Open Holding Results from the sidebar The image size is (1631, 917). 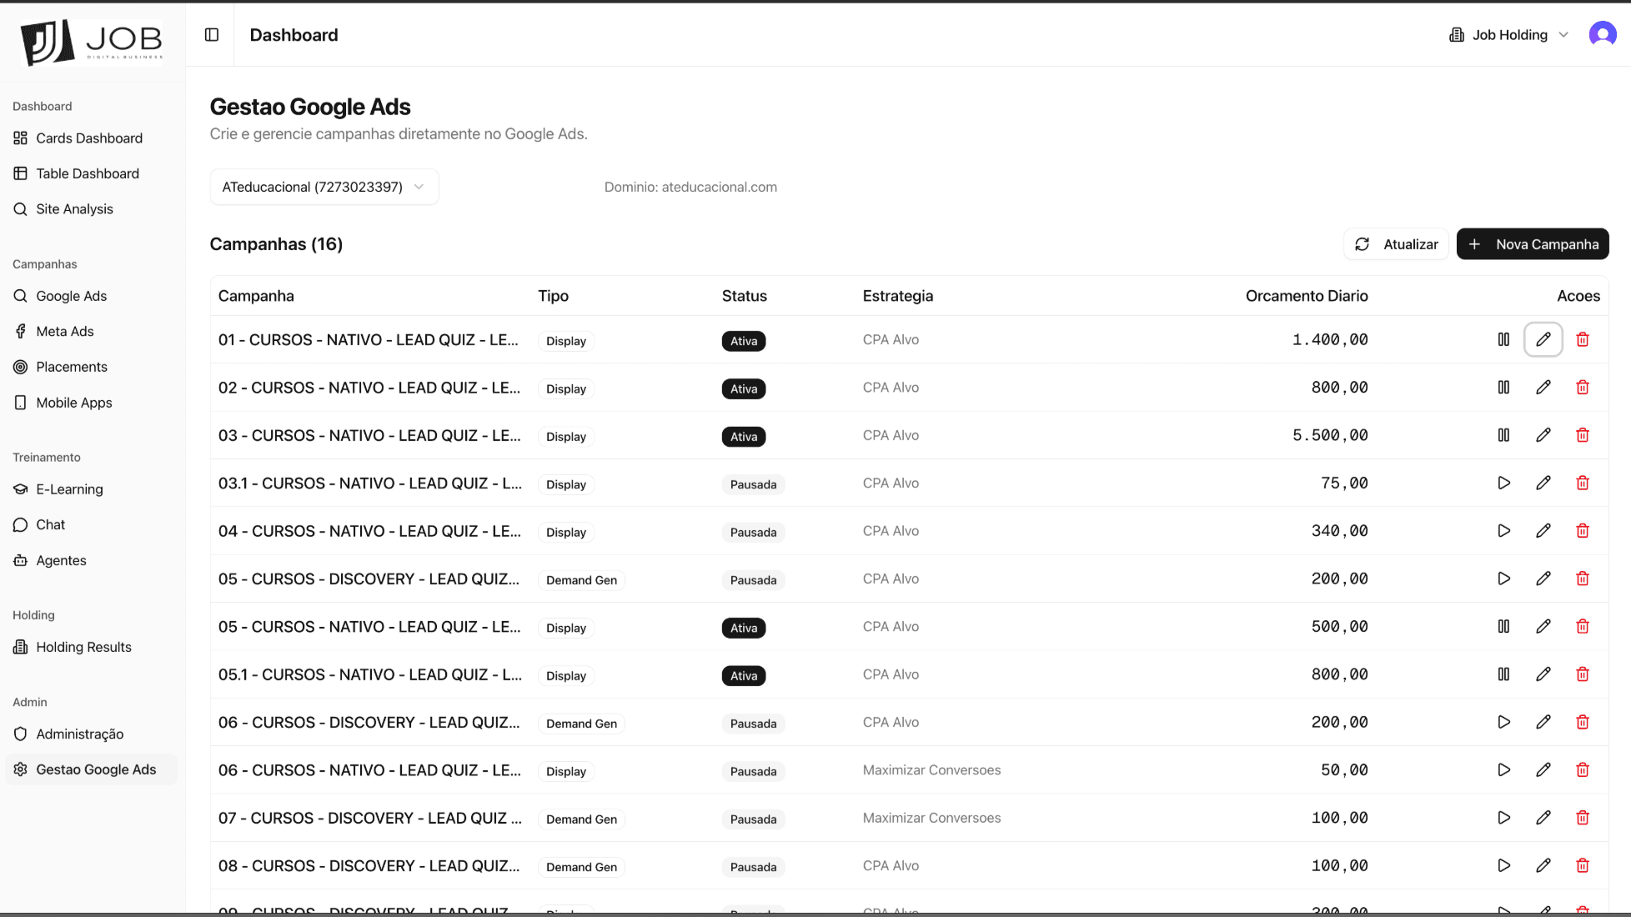pyautogui.click(x=83, y=647)
